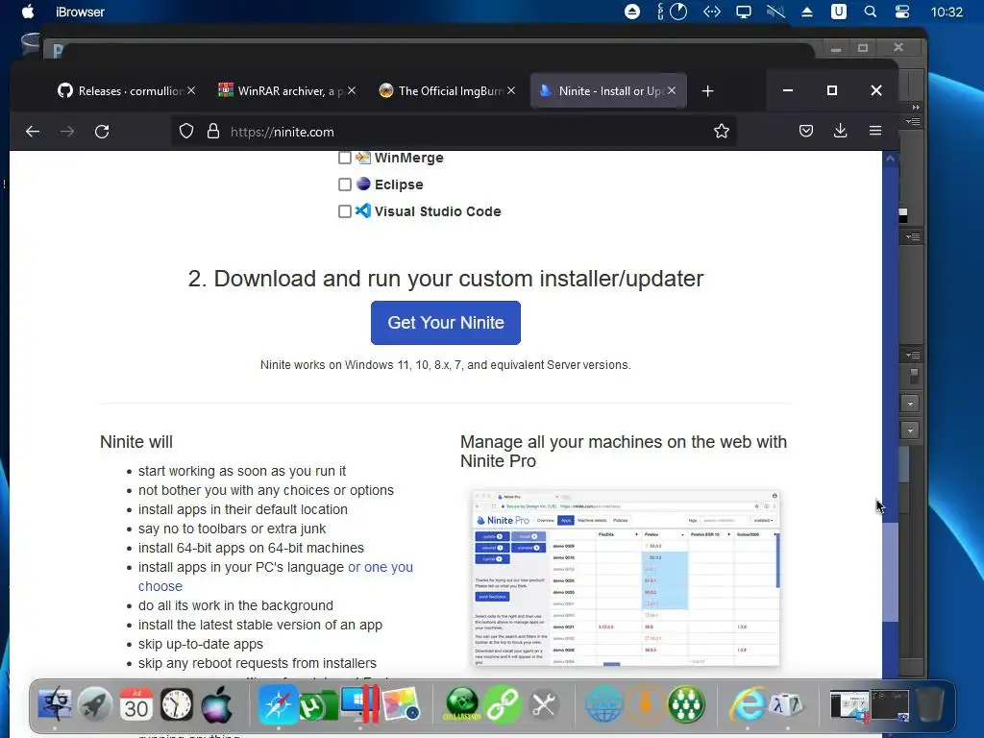Open Calendar showing 30 in dock
984x738 pixels.
[136, 704]
